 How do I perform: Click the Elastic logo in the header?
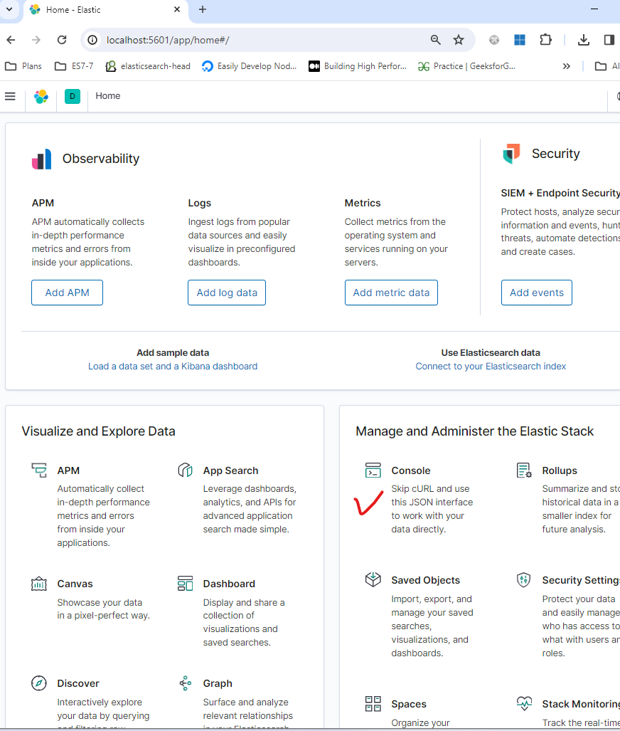[x=41, y=96]
